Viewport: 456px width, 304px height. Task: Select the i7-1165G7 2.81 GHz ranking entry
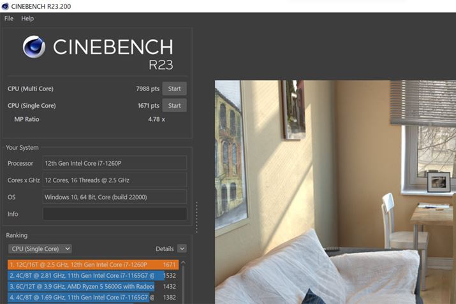click(92, 275)
